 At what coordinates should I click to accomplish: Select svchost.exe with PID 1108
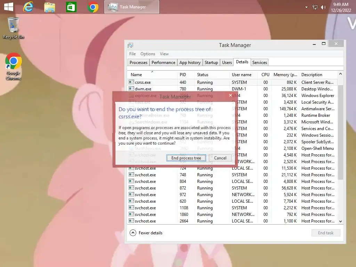click(x=233, y=208)
